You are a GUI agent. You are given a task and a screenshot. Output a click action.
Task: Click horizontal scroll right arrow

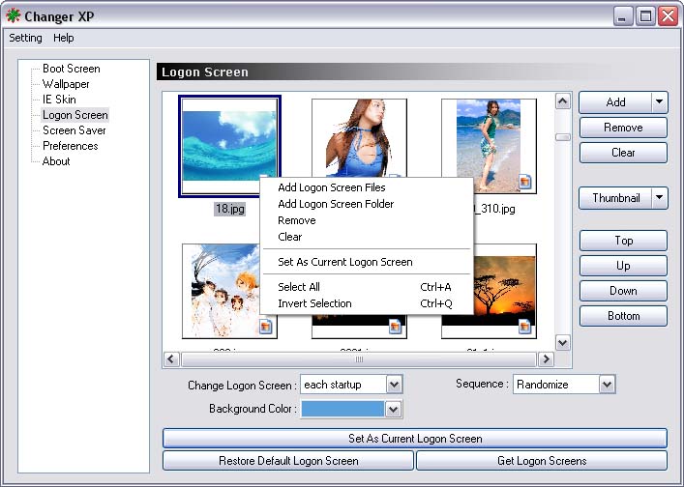tap(546, 358)
